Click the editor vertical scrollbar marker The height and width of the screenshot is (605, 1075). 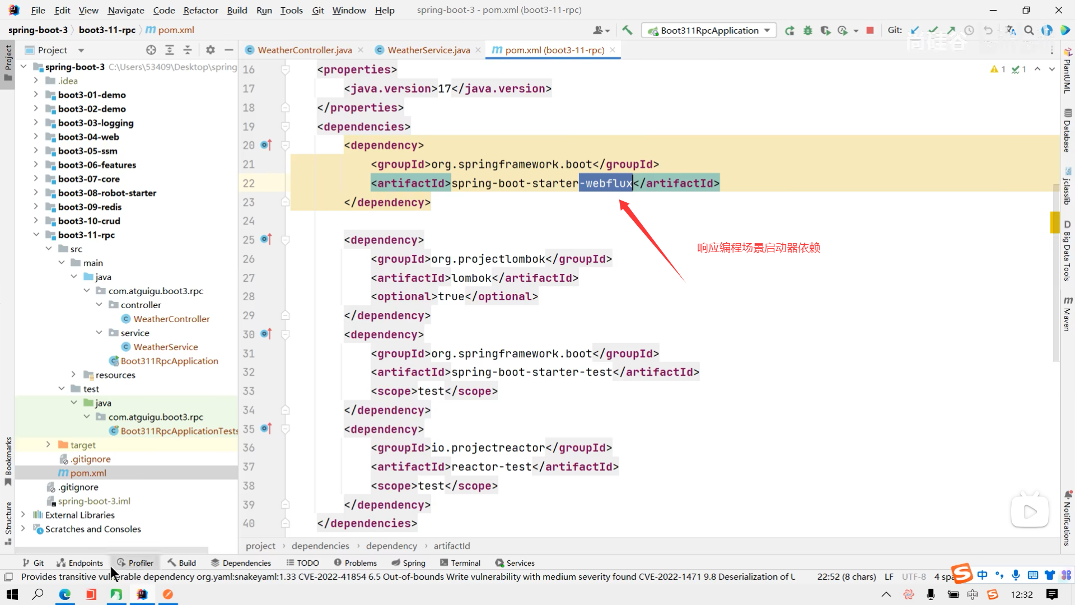1055,222
